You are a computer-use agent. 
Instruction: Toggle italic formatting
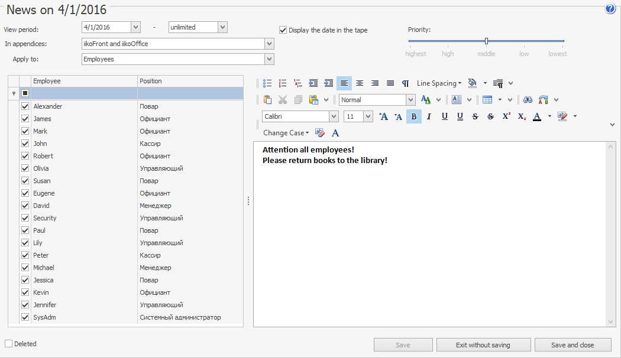pyautogui.click(x=429, y=116)
